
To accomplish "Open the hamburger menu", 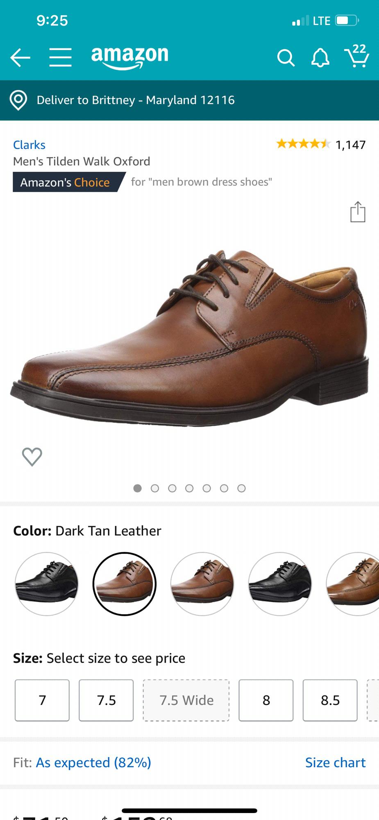I will (x=61, y=57).
